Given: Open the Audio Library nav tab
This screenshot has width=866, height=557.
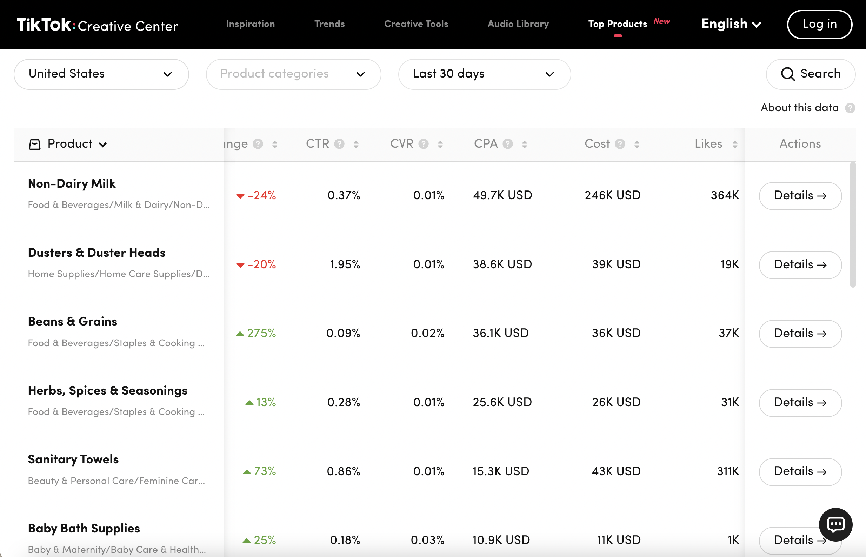Looking at the screenshot, I should pyautogui.click(x=518, y=24).
